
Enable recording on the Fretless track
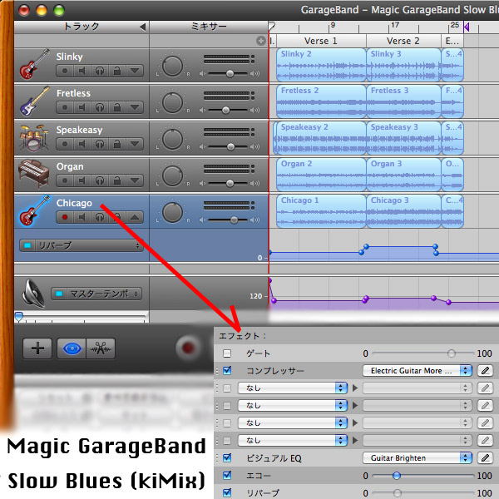coord(65,107)
